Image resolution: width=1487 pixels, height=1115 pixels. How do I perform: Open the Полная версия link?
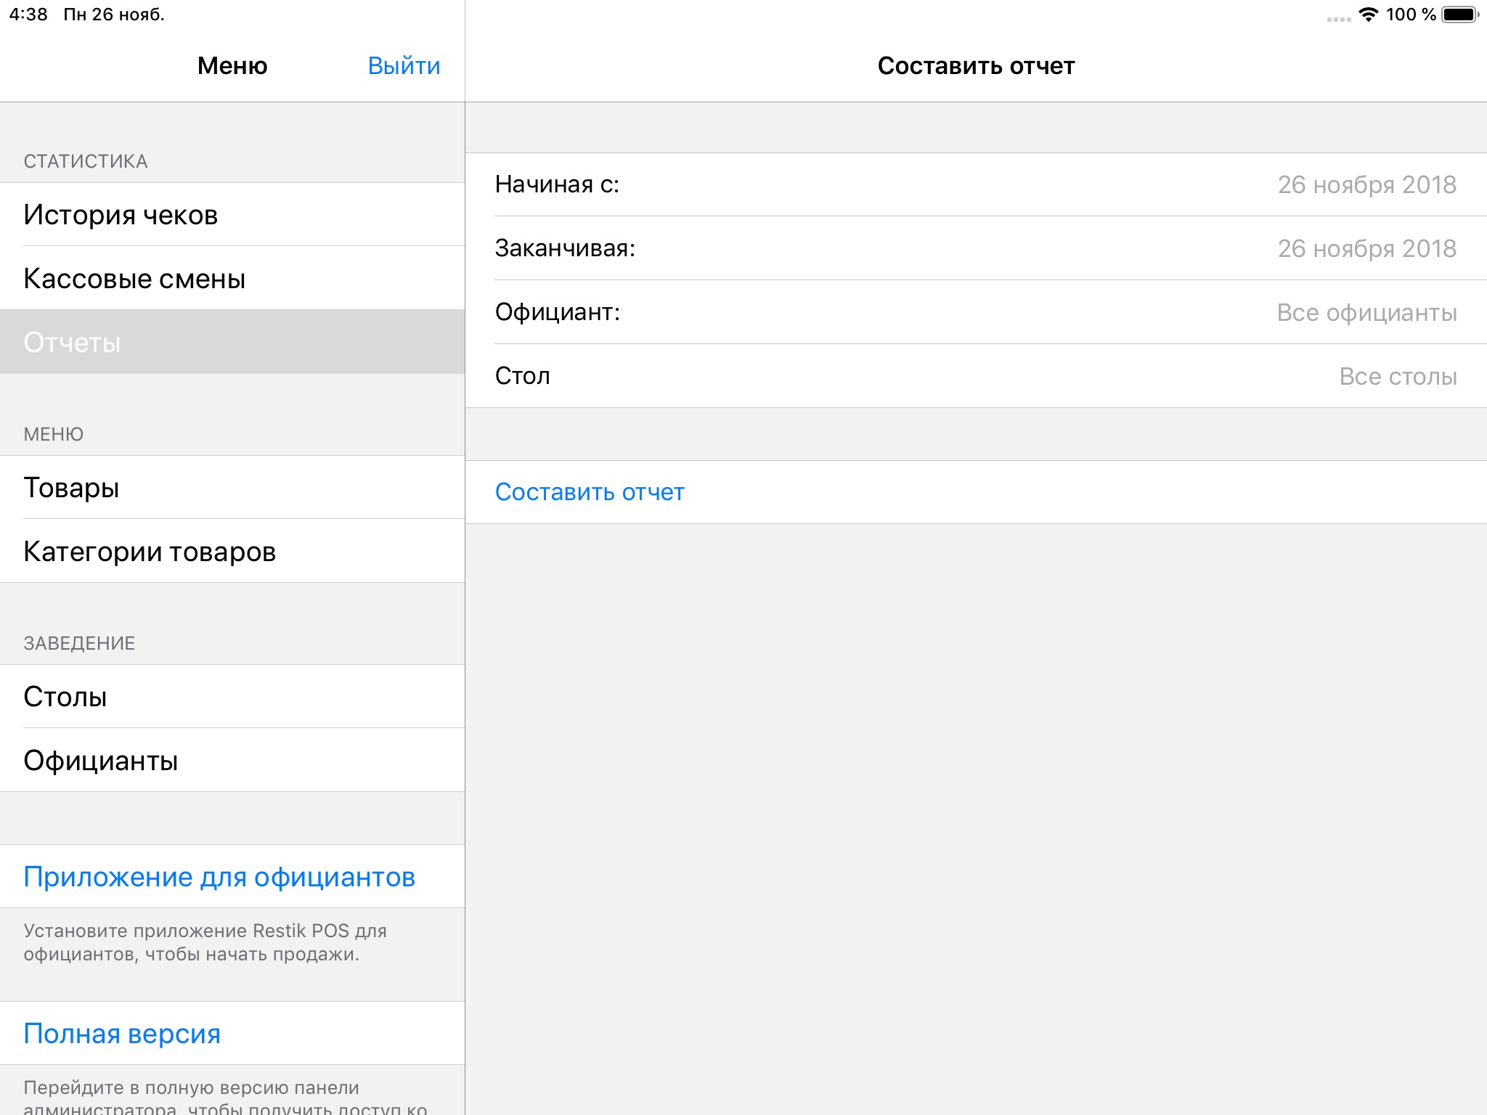[122, 1034]
